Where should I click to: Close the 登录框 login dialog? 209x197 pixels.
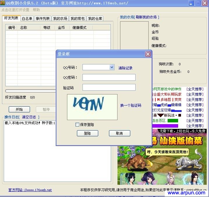(x=148, y=54)
